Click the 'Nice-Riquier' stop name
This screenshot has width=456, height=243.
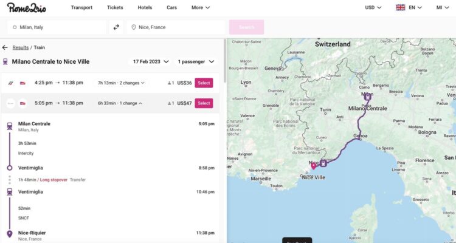pyautogui.click(x=32, y=233)
